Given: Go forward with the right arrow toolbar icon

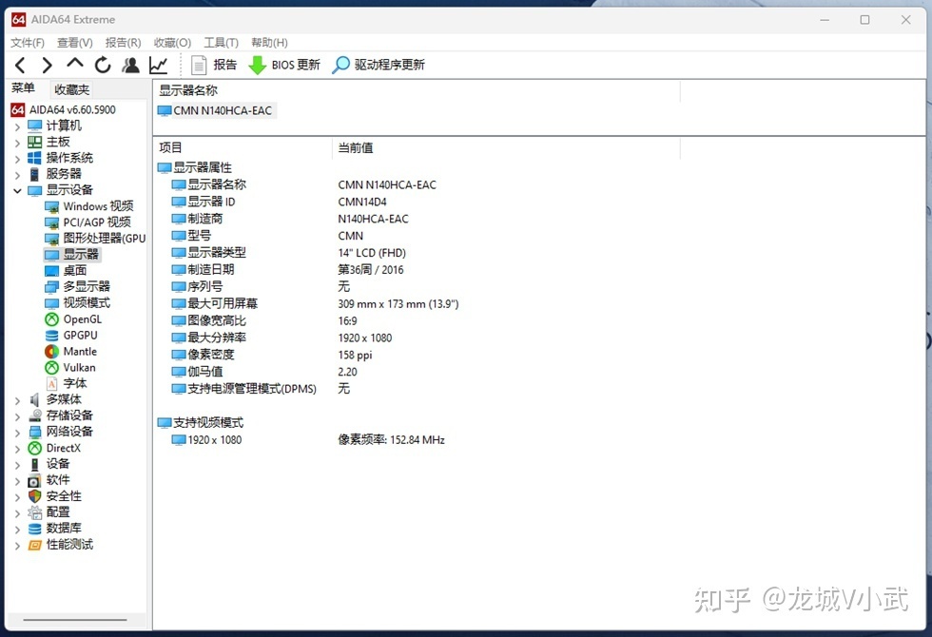Looking at the screenshot, I should point(47,65).
